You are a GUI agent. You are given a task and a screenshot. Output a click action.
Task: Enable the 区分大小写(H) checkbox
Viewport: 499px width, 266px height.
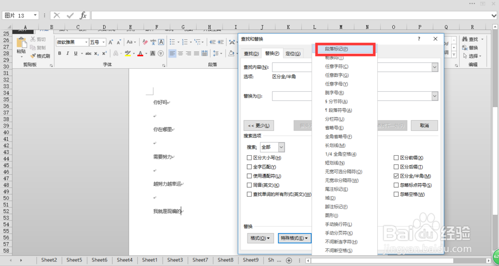click(249, 158)
